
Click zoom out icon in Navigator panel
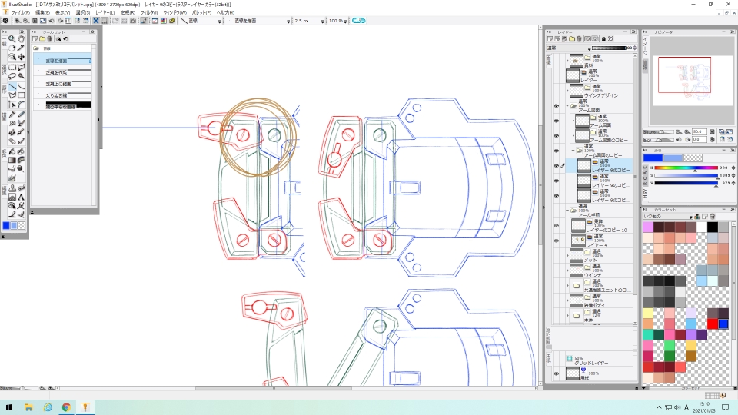679,132
